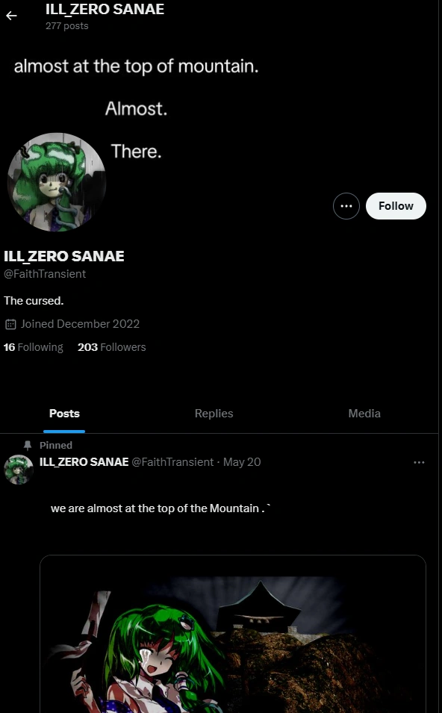Click the back arrow to leave profile
The image size is (442, 713).
(x=11, y=16)
